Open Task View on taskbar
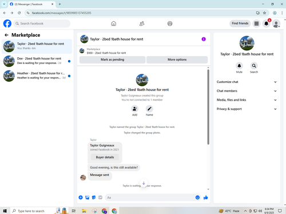The image size is (286, 214). (x=74, y=211)
